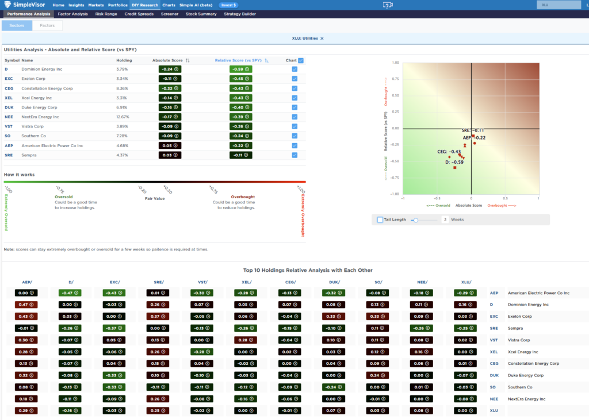
Task: Click the expand icon on Sempra's 0.03 absolute score
Action: [x=175, y=154]
